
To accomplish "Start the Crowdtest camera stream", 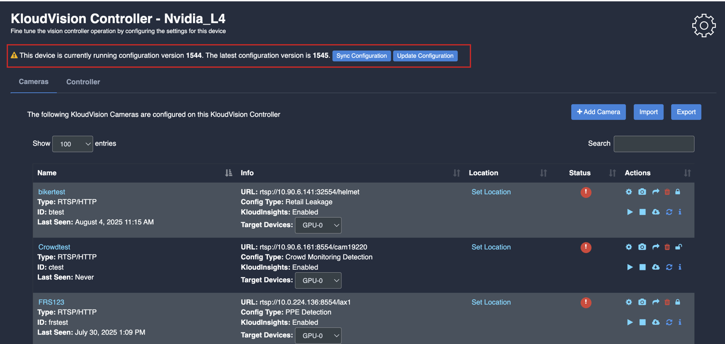I will [x=630, y=267].
